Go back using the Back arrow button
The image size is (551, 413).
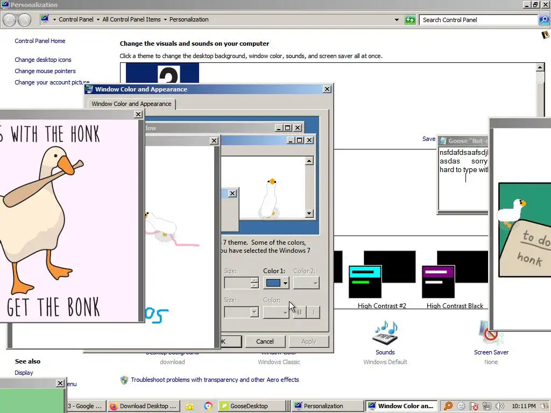[10, 20]
